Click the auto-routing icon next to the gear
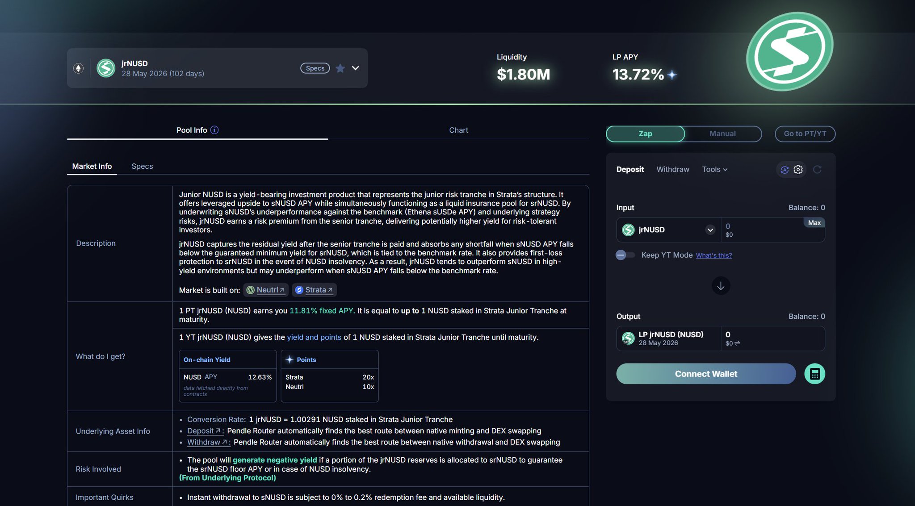This screenshot has width=915, height=506. click(785, 170)
